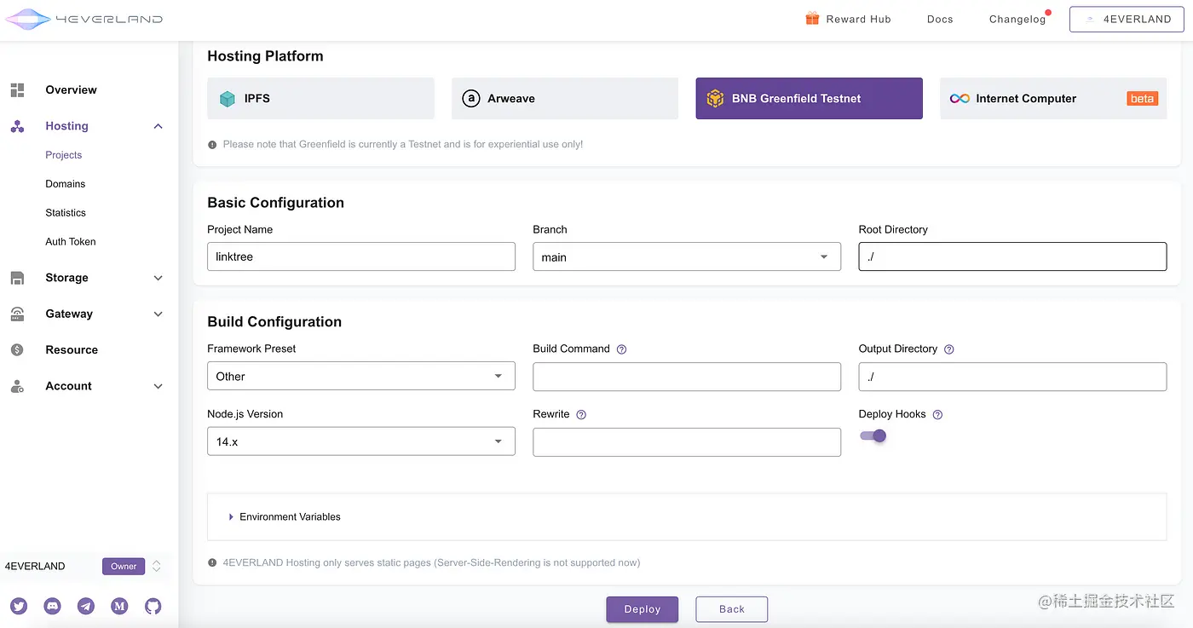This screenshot has height=628, width=1193.
Task: Click the Testnet notice info icon
Action: [212, 145]
